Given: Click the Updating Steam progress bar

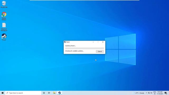Looking at the screenshot, I should [84, 48].
